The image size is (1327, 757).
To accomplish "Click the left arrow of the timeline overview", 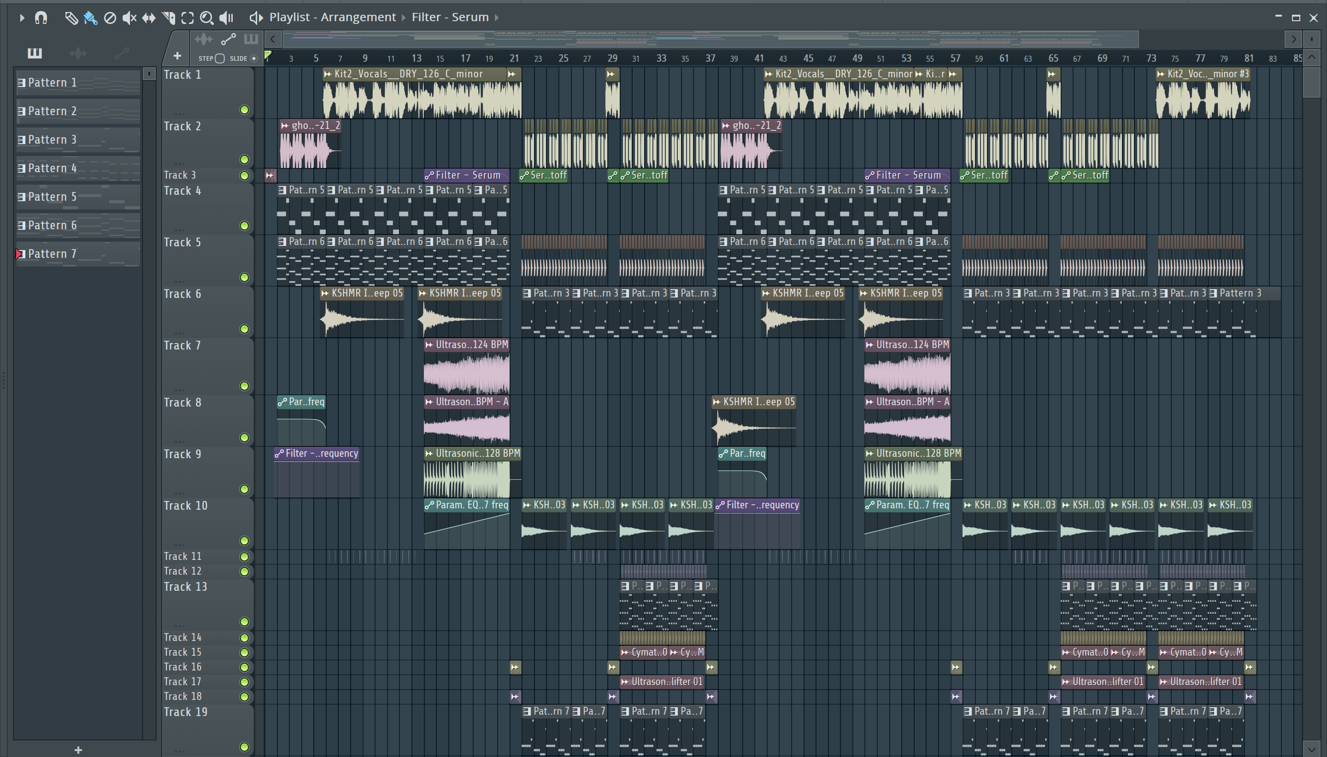I will pos(273,39).
